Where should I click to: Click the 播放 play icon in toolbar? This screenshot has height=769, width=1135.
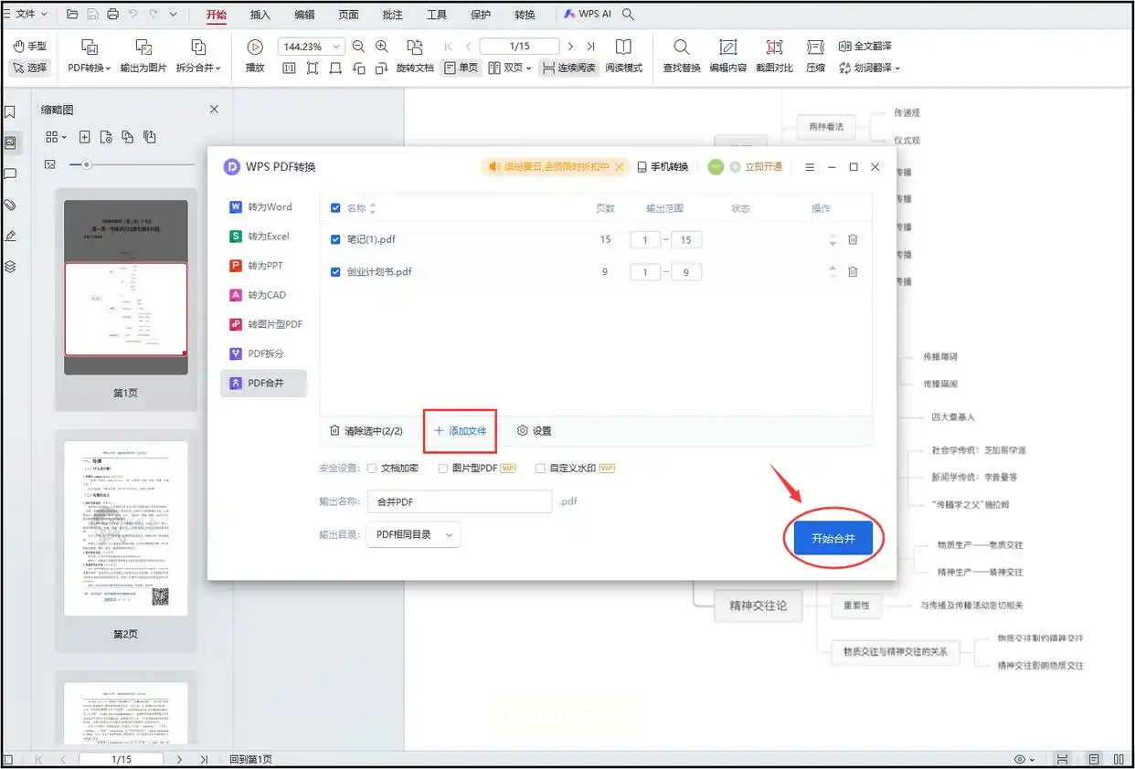[255, 47]
